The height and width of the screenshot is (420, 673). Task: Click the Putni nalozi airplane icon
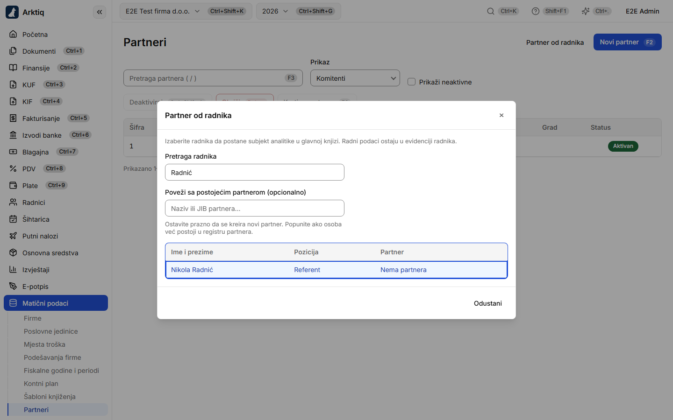pyautogui.click(x=13, y=236)
